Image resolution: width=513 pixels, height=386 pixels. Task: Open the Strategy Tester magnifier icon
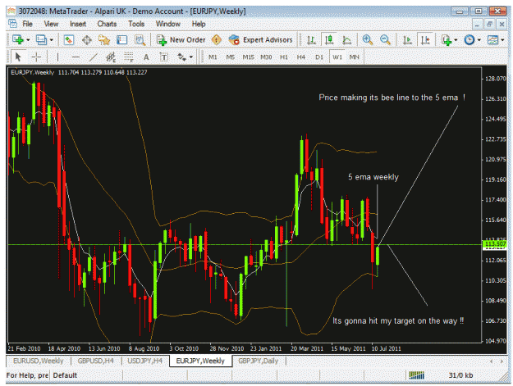pos(140,40)
